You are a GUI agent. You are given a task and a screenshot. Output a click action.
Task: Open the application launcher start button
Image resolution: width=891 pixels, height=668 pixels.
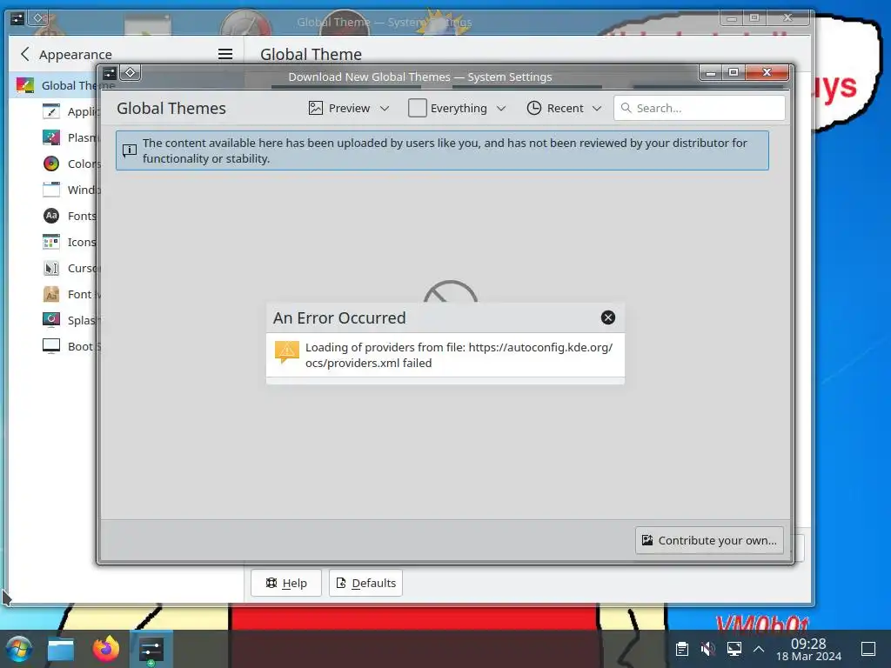(x=18, y=649)
